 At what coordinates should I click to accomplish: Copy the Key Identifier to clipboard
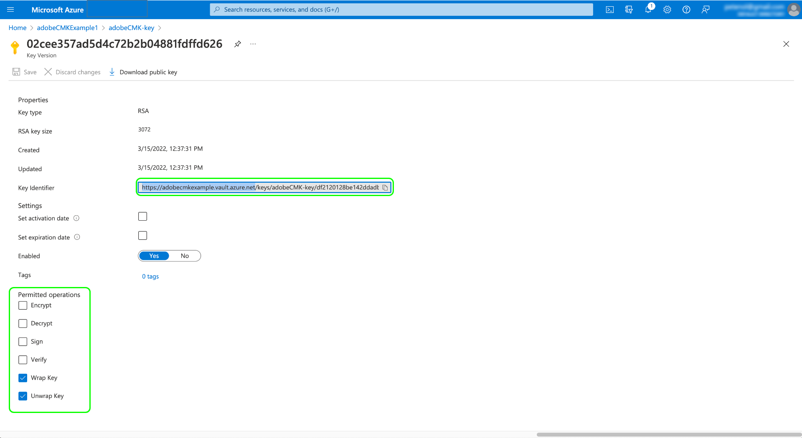[385, 188]
